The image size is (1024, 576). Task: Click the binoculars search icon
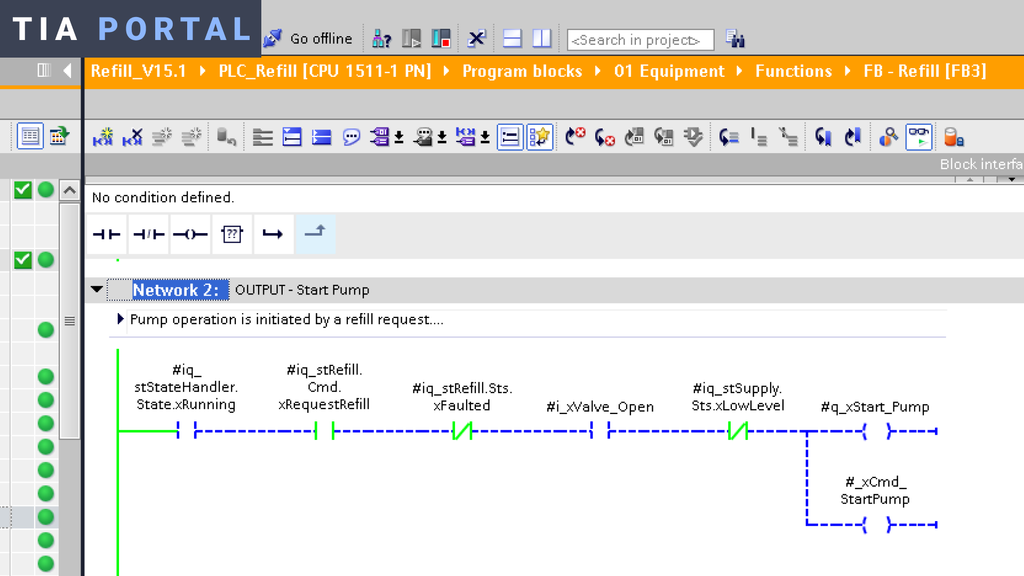click(735, 39)
